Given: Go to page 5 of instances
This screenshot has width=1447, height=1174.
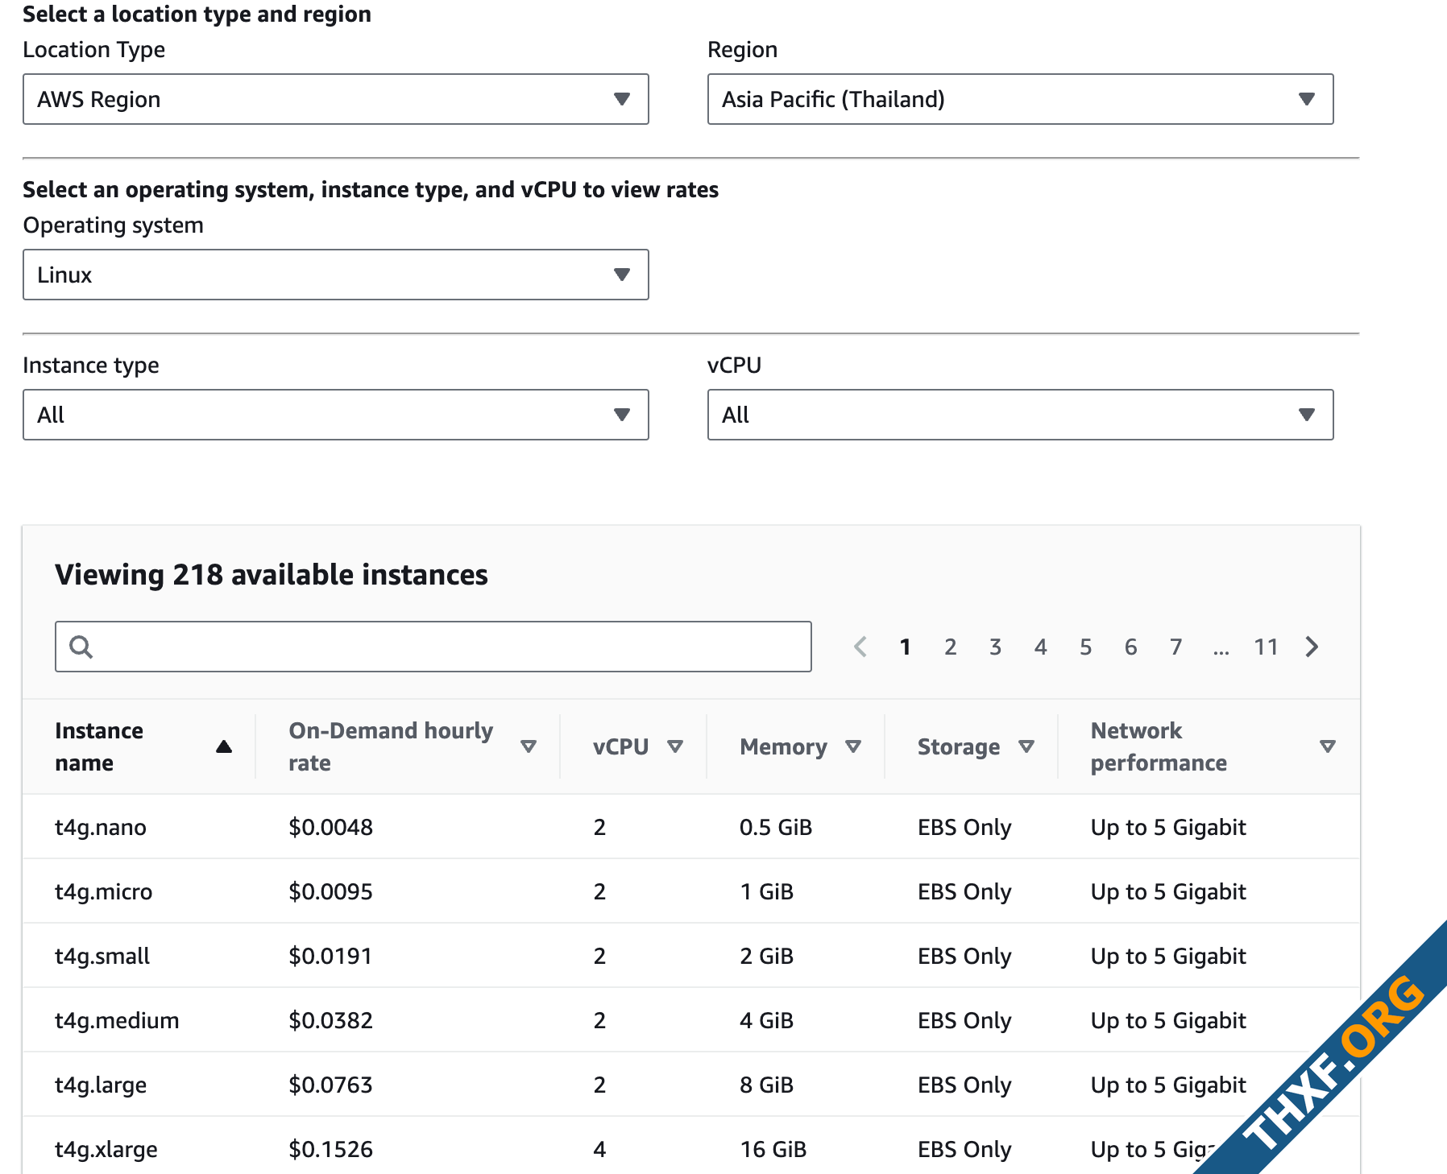Looking at the screenshot, I should coord(1086,647).
